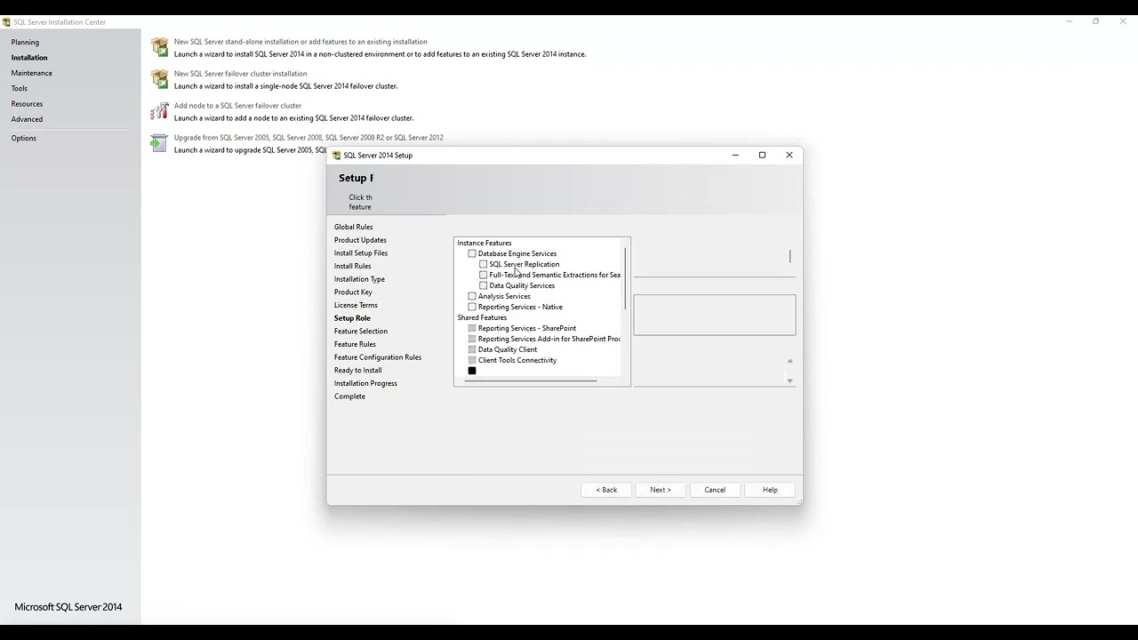
Task: Minimize the SQL Server 2014 Setup dialog
Action: (x=735, y=155)
